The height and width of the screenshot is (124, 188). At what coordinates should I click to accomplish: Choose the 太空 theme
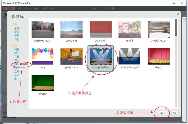(17, 71)
